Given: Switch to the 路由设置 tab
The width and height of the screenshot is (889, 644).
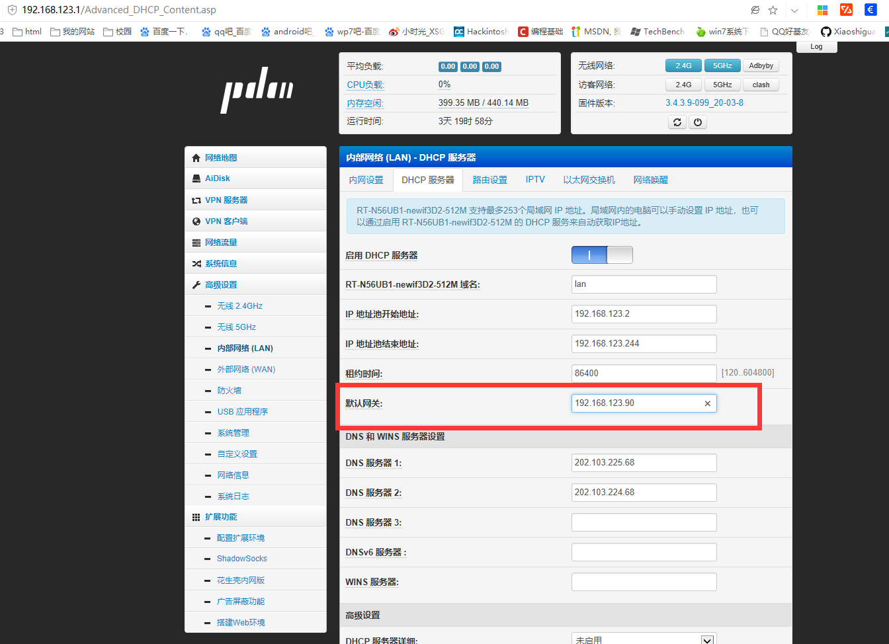Looking at the screenshot, I should click(489, 180).
